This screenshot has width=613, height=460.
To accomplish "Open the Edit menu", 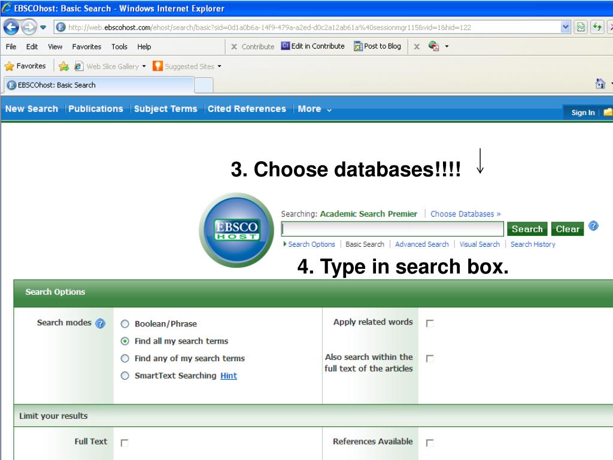I will point(32,47).
